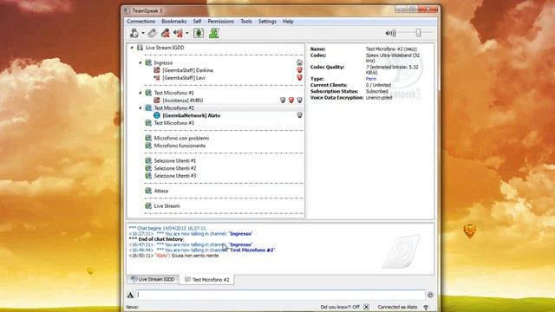The image size is (555, 312).
Task: Click the volume slider handle
Action: pos(418,33)
